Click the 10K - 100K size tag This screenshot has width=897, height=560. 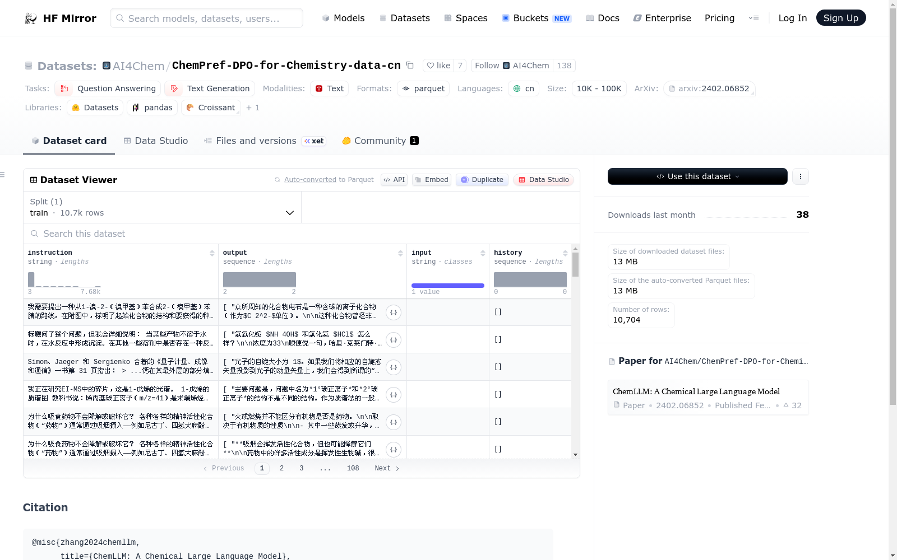(x=599, y=88)
